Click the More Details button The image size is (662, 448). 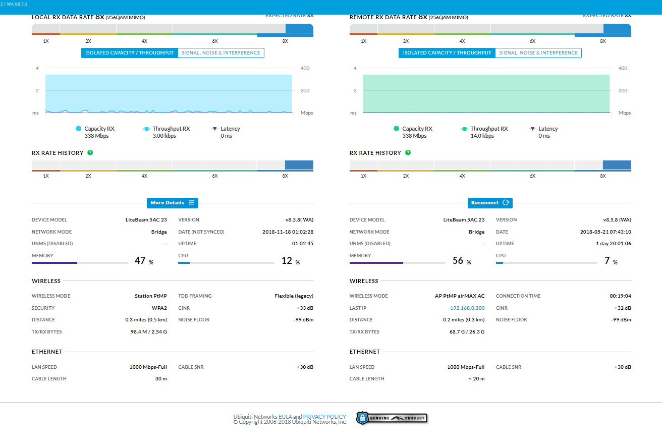click(173, 203)
